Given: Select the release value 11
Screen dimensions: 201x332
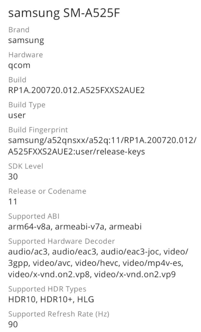Looking at the screenshot, I should pyautogui.click(x=12, y=202).
